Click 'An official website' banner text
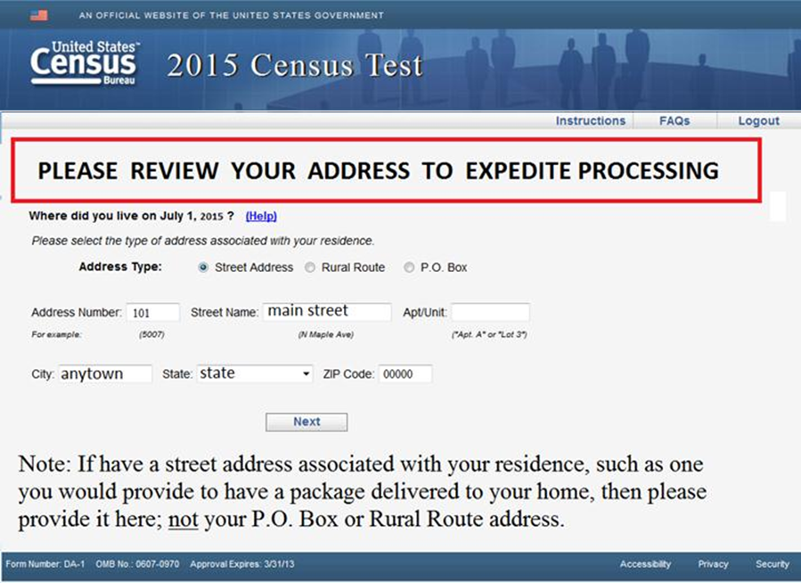This screenshot has width=801, height=583. pos(231,15)
